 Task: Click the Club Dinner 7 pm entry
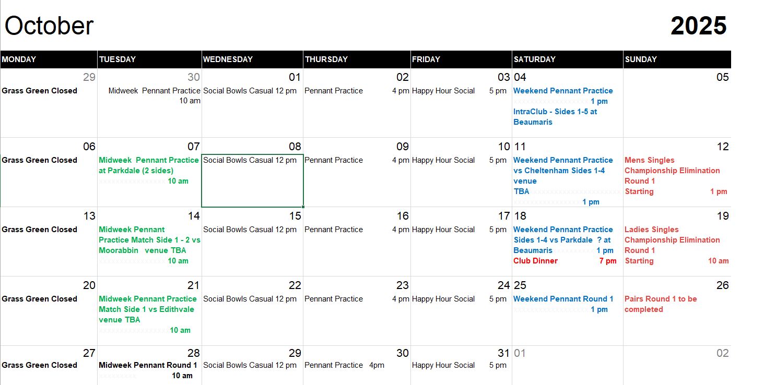pos(565,261)
